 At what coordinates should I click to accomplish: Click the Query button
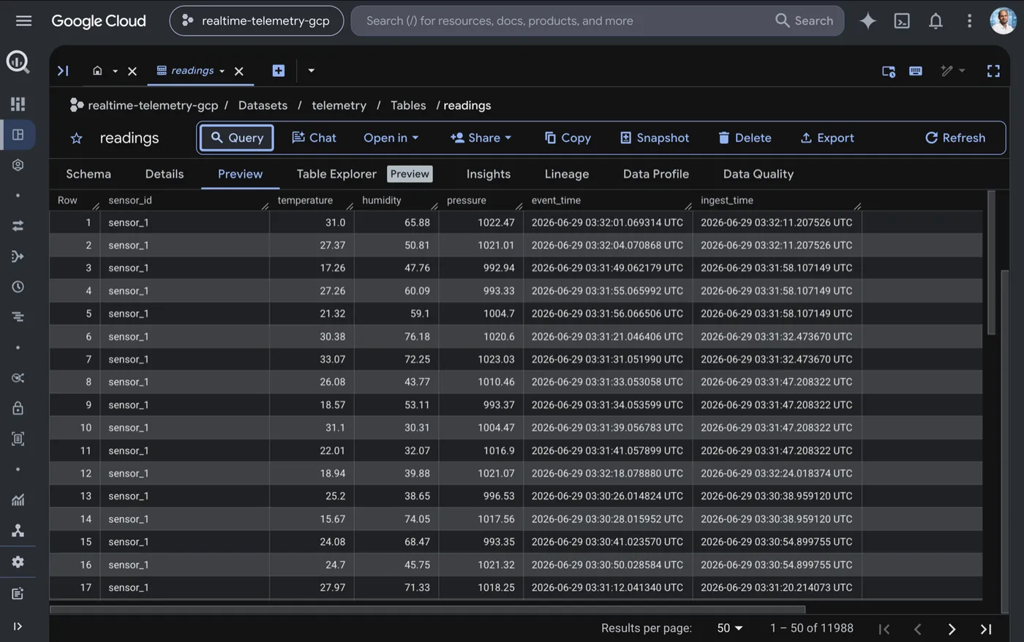[x=237, y=137]
